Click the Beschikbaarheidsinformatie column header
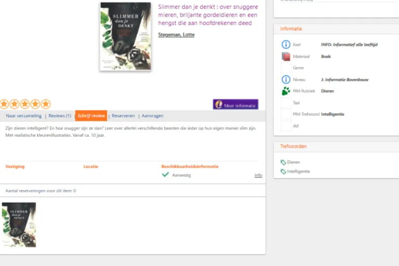Image resolution: width=399 pixels, height=266 pixels. pyautogui.click(x=190, y=166)
